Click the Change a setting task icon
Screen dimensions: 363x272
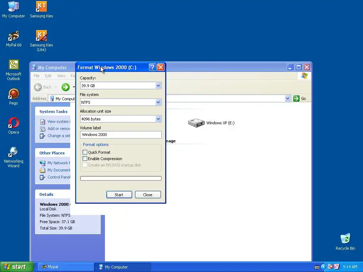coord(43,136)
